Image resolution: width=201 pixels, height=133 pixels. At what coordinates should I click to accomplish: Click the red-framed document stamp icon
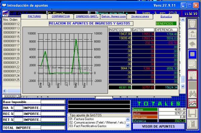pos(192,76)
